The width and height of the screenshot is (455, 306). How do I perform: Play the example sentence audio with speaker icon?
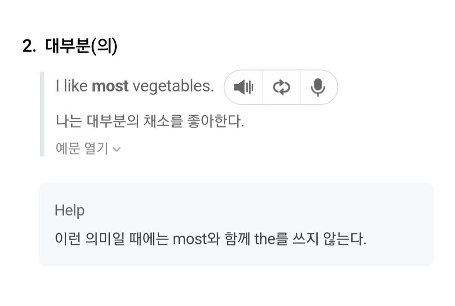tap(243, 87)
